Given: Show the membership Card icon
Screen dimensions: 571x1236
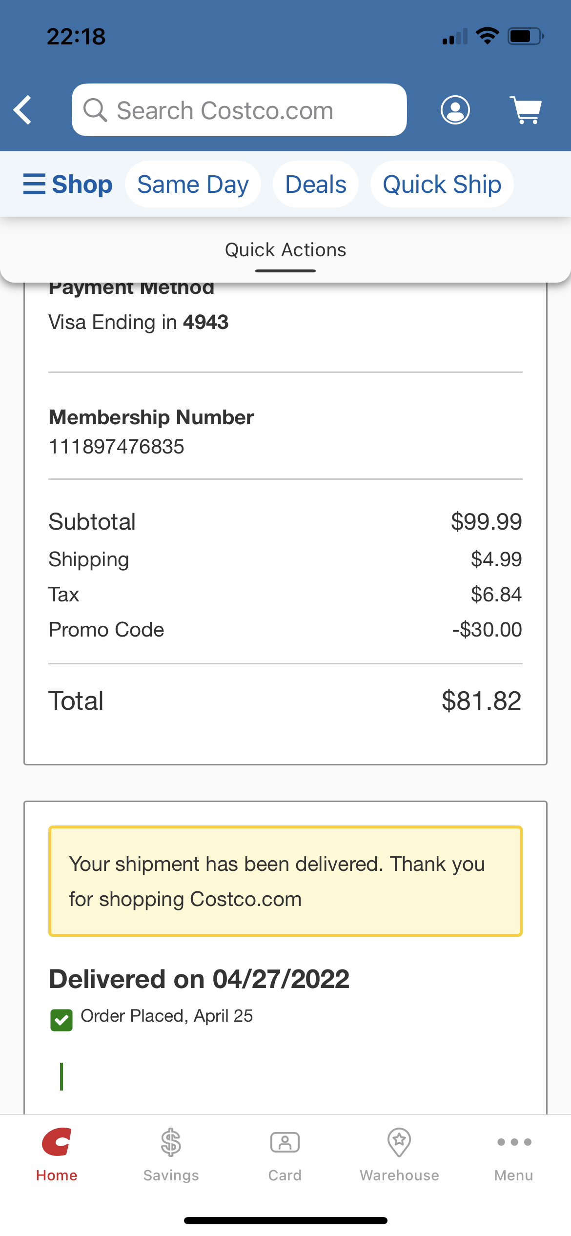Looking at the screenshot, I should [285, 1142].
